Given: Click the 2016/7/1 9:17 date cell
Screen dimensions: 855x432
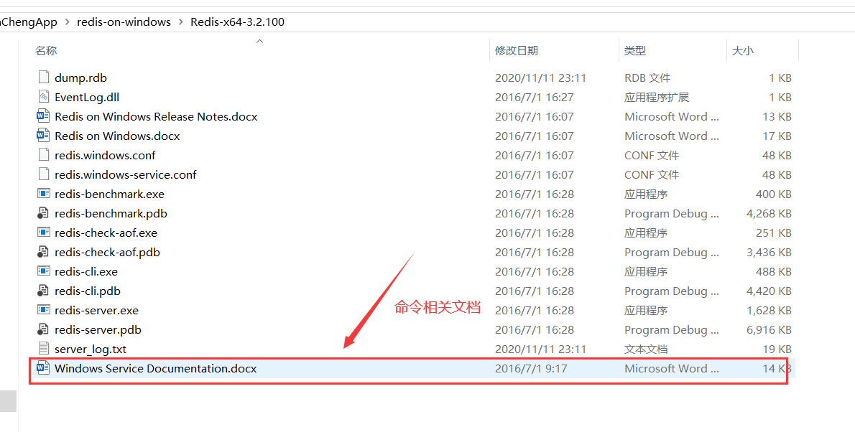Looking at the screenshot, I should coord(531,368).
